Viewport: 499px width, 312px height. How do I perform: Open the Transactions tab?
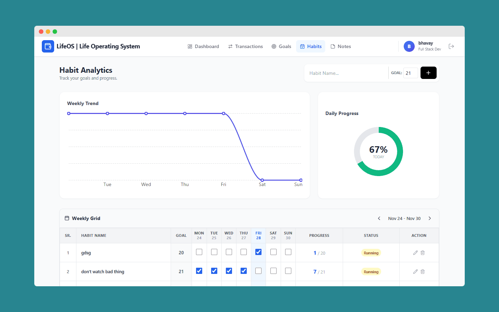point(245,46)
